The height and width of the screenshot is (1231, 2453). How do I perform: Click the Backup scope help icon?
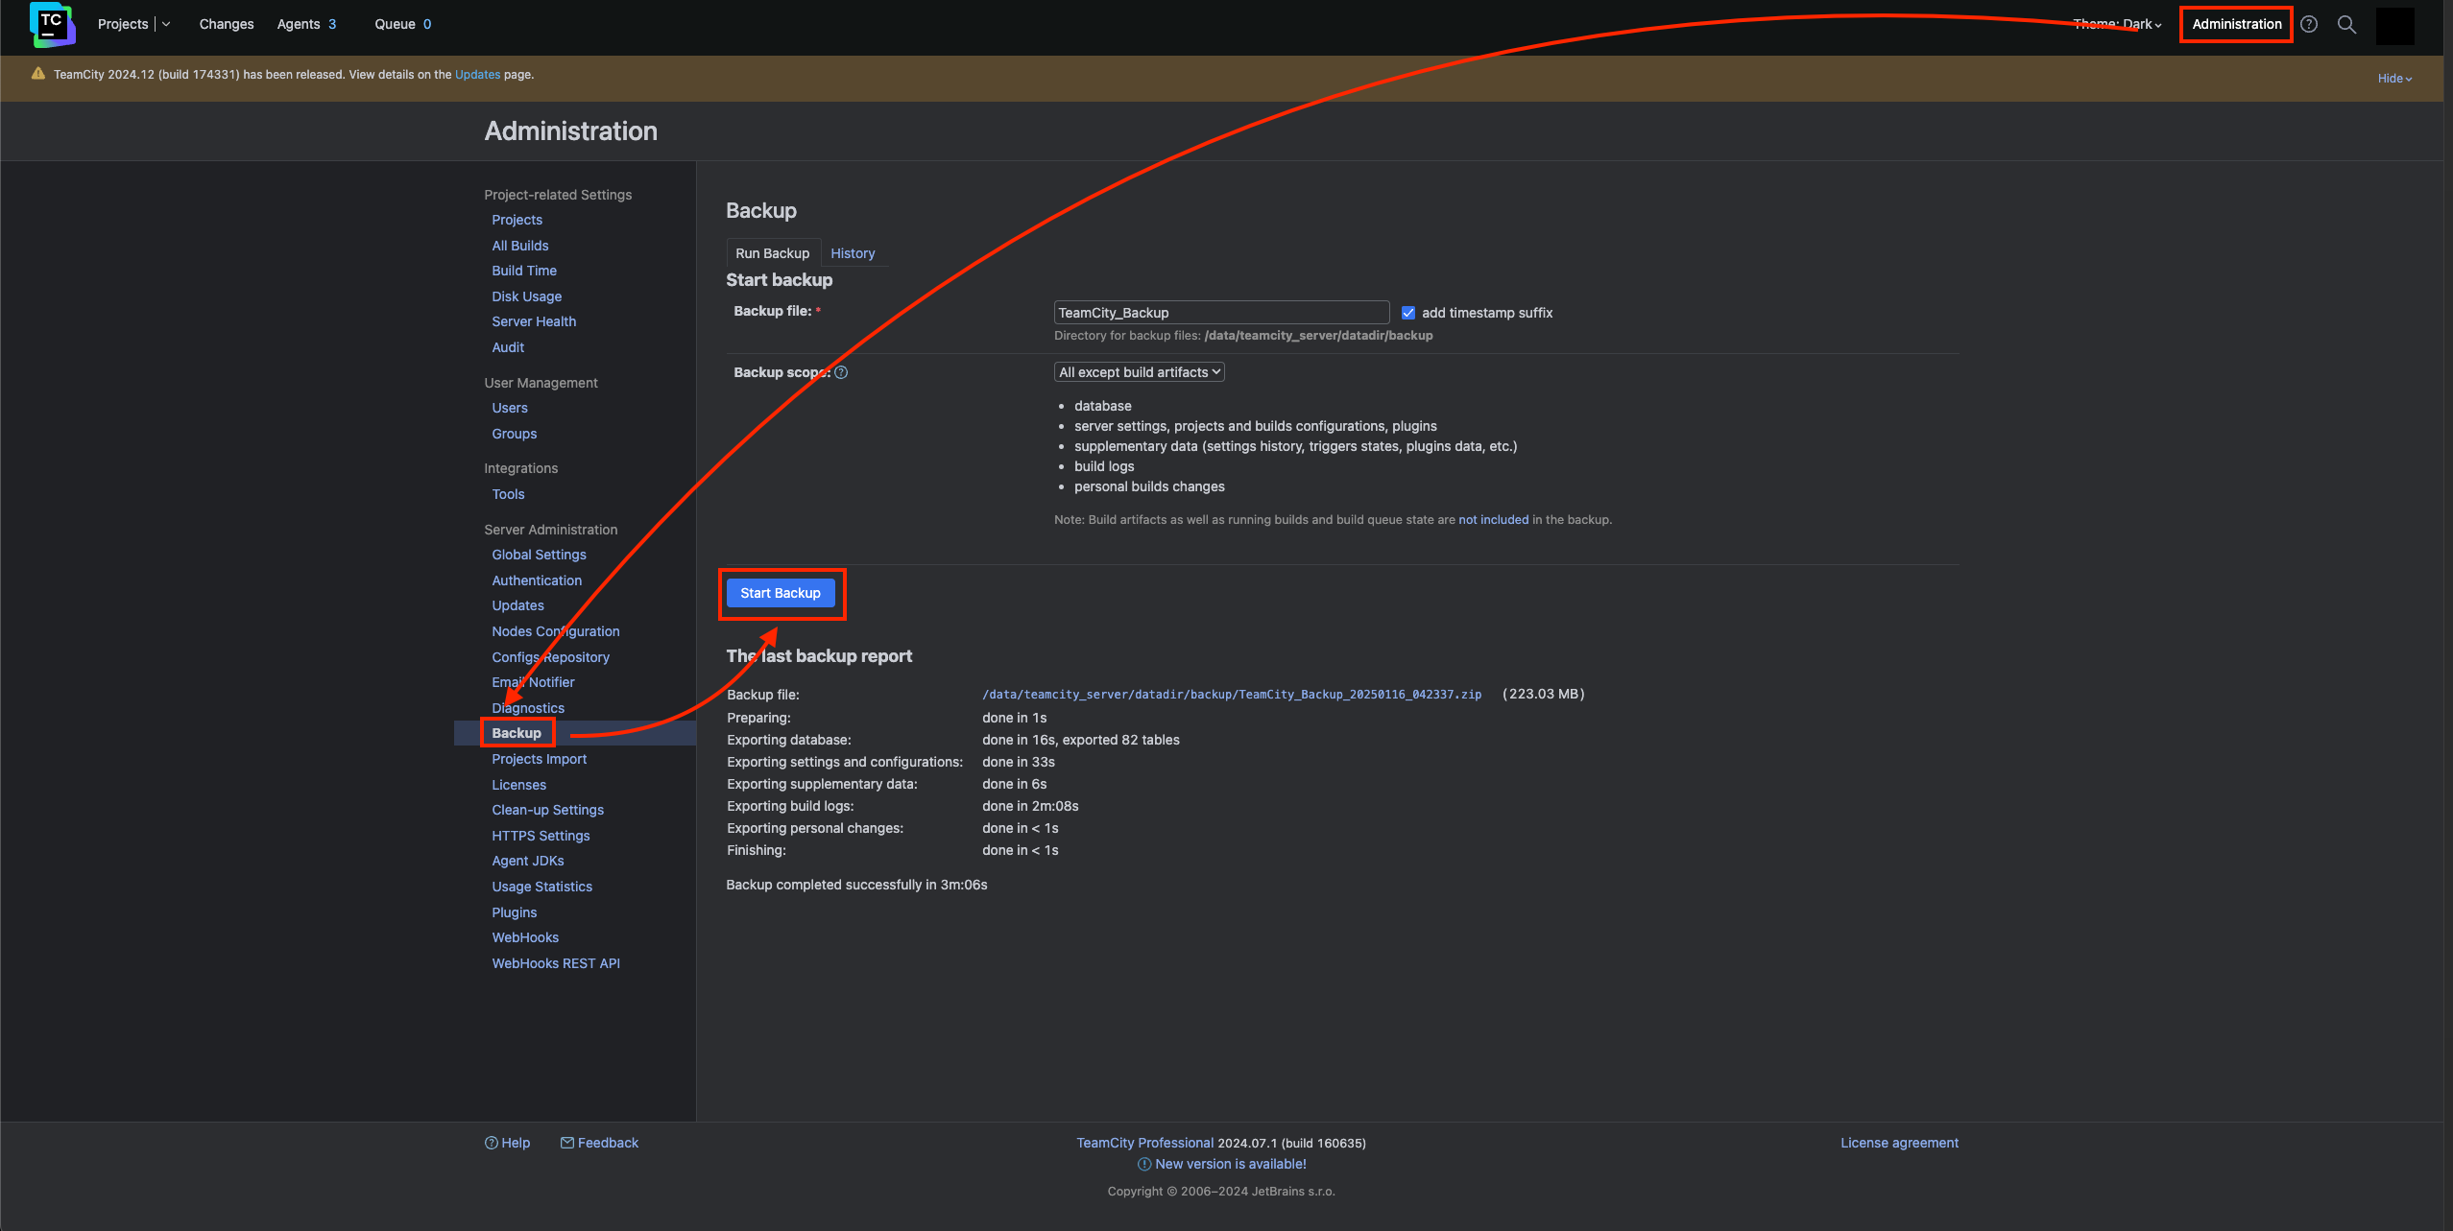(841, 373)
